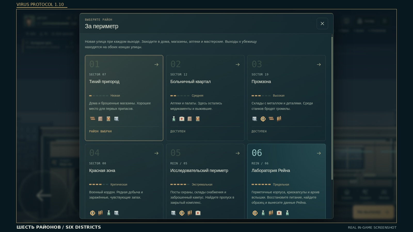This screenshot has width=413, height=232.
Task: Click the bottle icon in Красная зона
Action: click(x=109, y=213)
